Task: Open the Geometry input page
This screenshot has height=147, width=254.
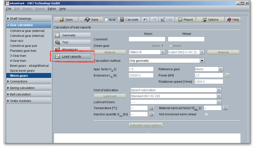Action: [72, 35]
